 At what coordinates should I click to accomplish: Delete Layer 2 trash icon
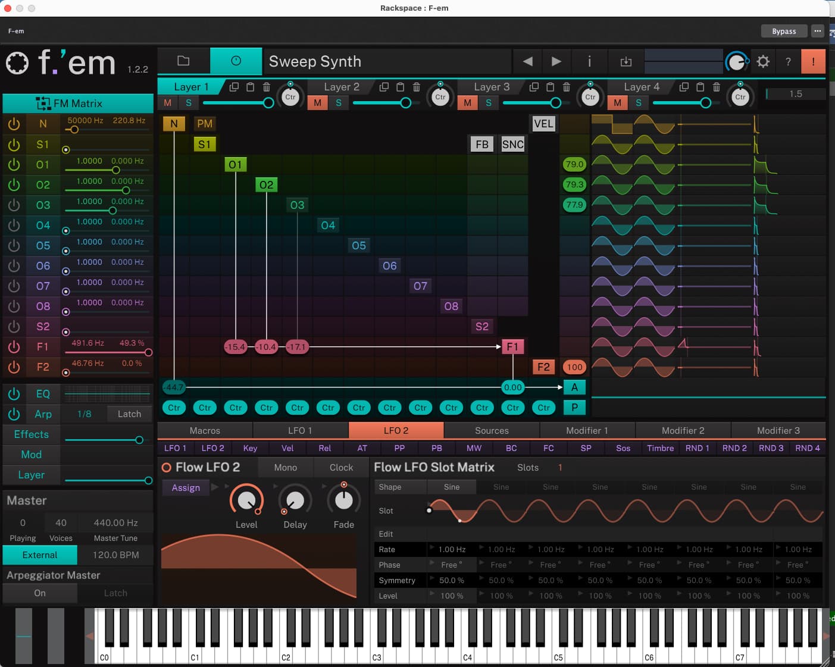[x=417, y=87]
